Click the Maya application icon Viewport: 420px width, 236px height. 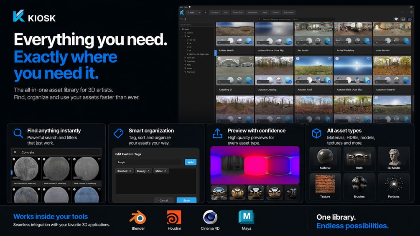coord(247,217)
